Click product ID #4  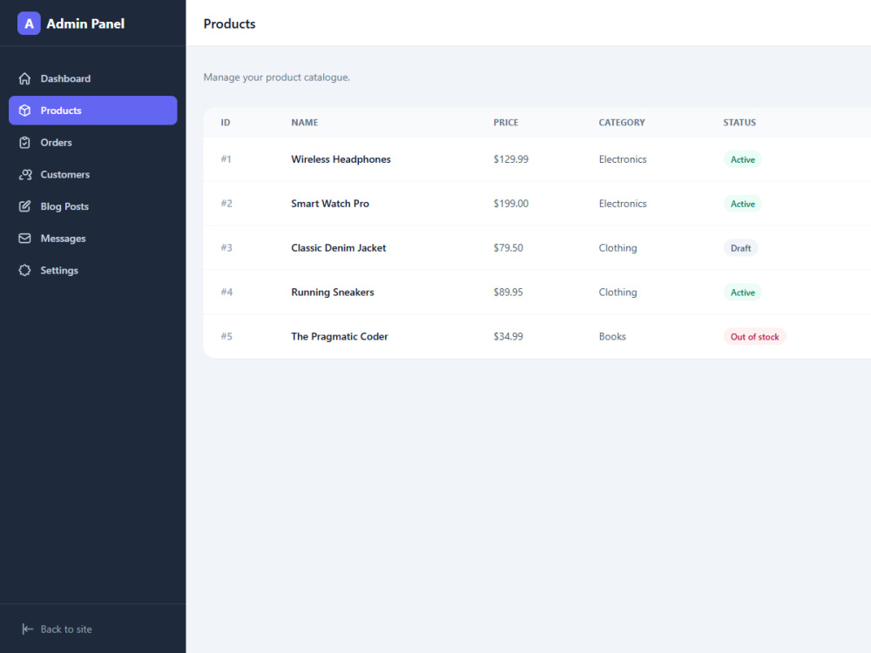click(226, 292)
